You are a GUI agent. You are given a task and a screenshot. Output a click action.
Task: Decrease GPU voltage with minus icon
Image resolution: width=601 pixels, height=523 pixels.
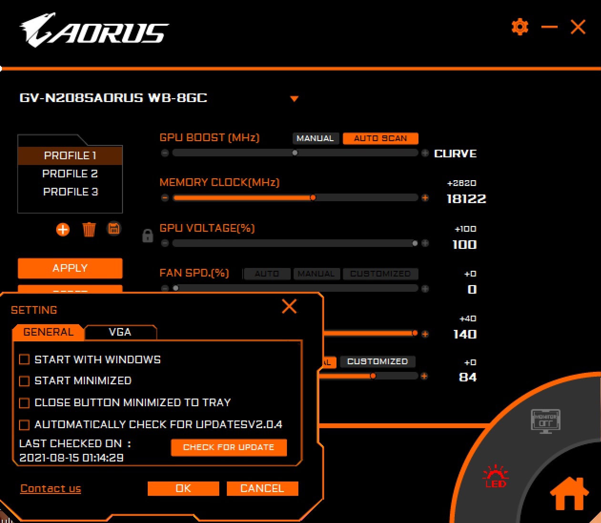(x=165, y=243)
